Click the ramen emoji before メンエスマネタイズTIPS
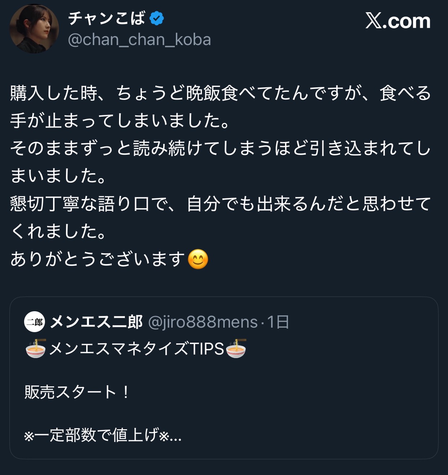 (36, 348)
